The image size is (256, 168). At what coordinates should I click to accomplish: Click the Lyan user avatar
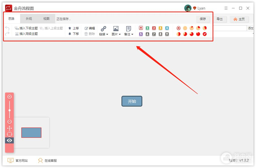pyautogui.click(x=188, y=8)
